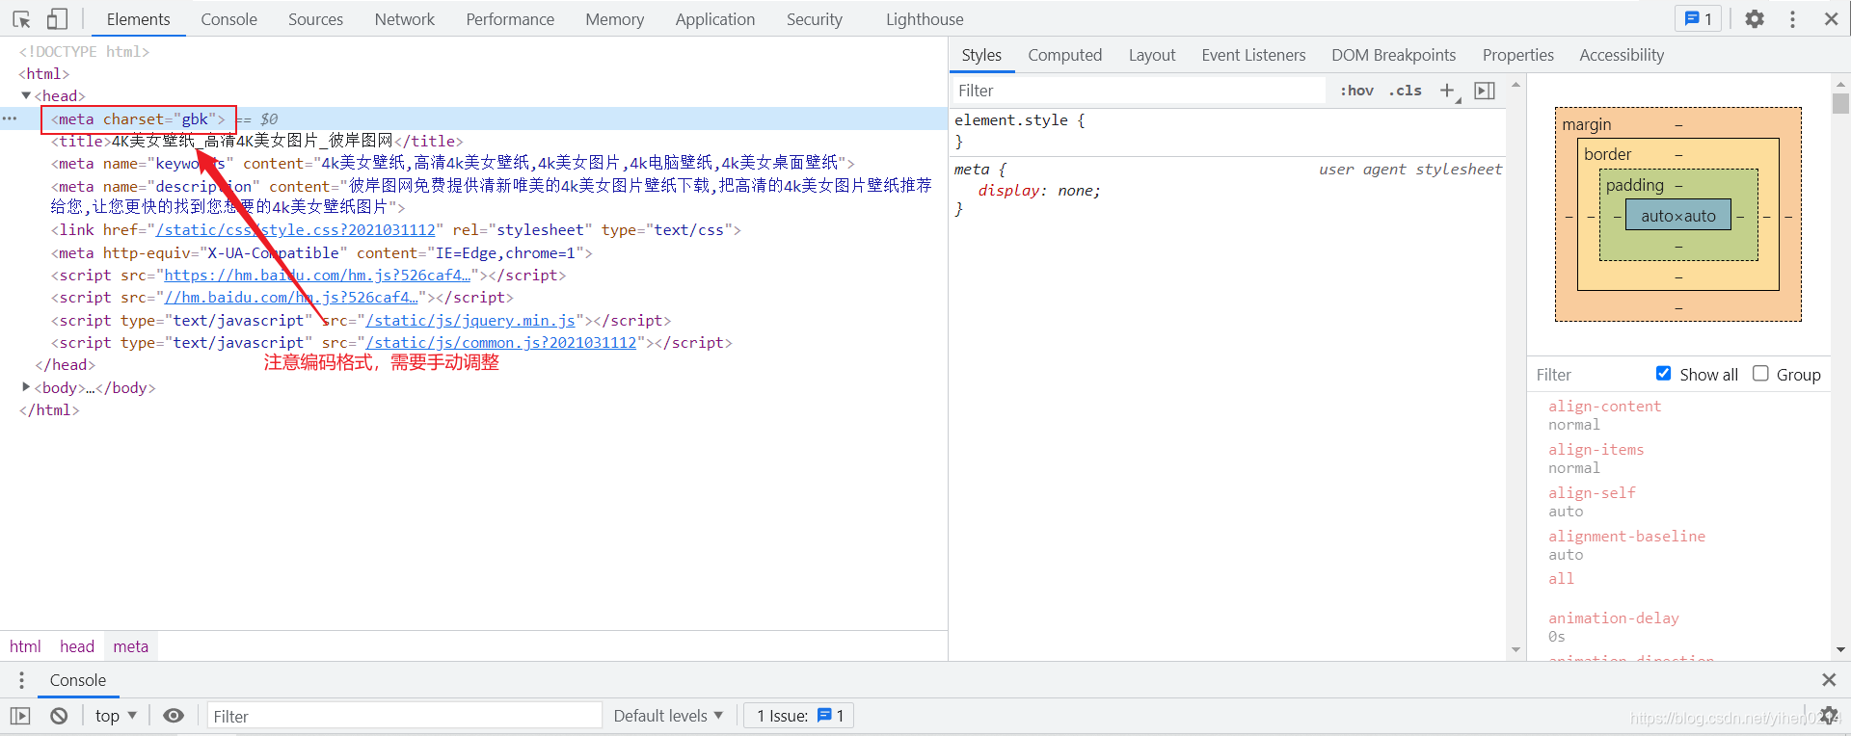This screenshot has height=736, width=1851.
Task: Switch to the Console tab in top bar
Action: tap(228, 19)
